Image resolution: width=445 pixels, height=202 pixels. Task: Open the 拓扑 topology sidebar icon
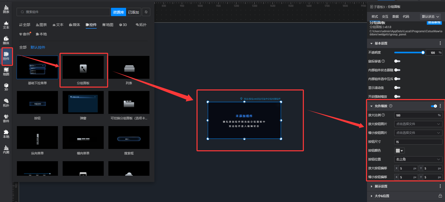tap(6, 103)
